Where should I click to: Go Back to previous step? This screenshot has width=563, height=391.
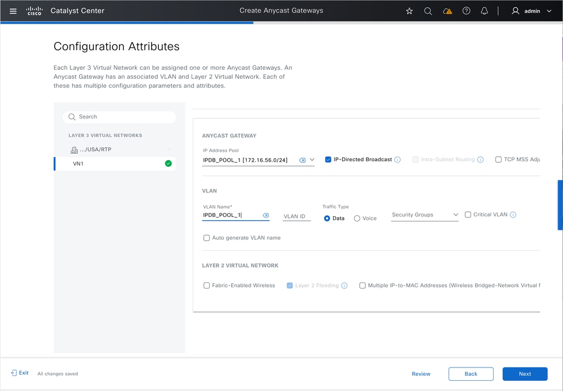(471, 374)
